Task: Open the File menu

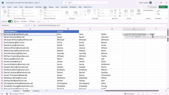Action: pos(3,7)
